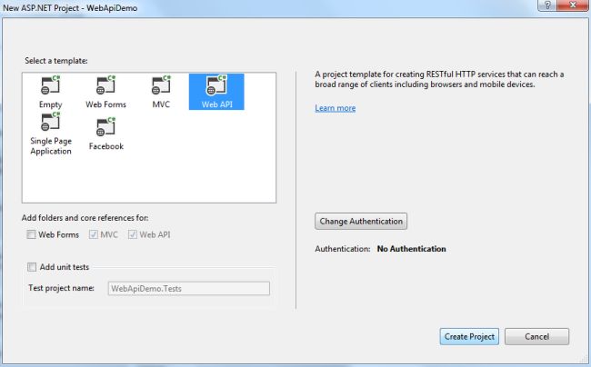The image size is (591, 367).
Task: Open dialog help with the question mark button
Action: coord(547,5)
